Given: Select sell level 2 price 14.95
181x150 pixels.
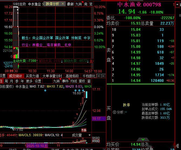Looking at the screenshot, I should point(136,75).
